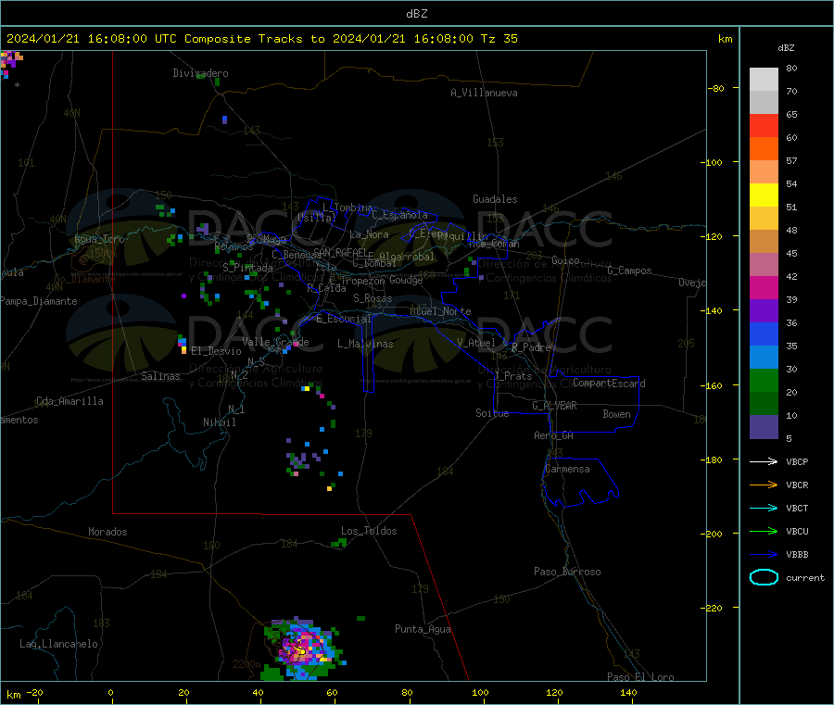
Task: Click the -80 km vertical axis tick label
Action: [x=715, y=88]
